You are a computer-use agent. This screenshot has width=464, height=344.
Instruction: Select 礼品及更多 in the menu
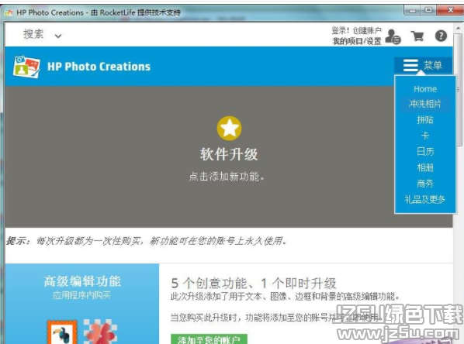pyautogui.click(x=425, y=199)
